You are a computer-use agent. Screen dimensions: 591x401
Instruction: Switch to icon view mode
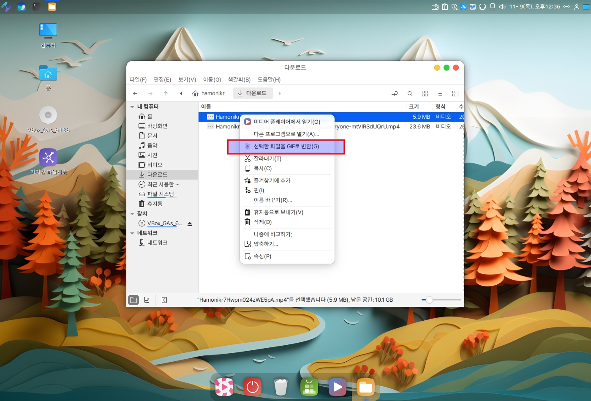point(425,93)
